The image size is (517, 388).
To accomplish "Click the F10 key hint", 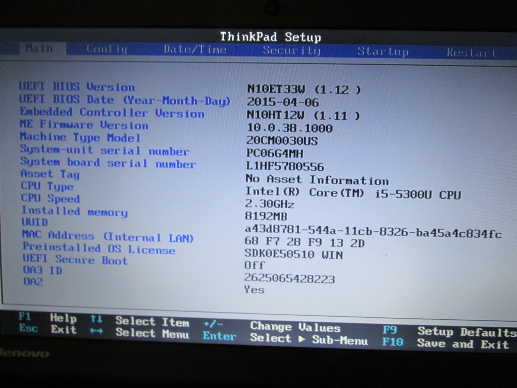I will (x=393, y=342).
